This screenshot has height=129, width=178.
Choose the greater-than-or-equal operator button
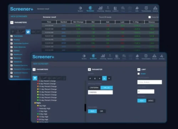point(104,78)
